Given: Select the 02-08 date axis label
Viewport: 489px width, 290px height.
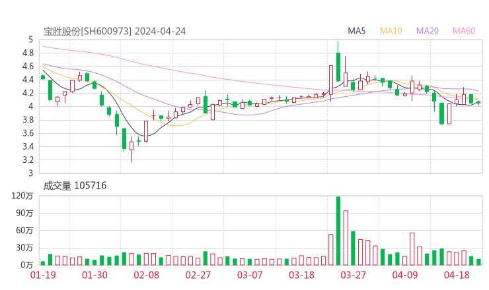Looking at the screenshot, I should coord(146,275).
